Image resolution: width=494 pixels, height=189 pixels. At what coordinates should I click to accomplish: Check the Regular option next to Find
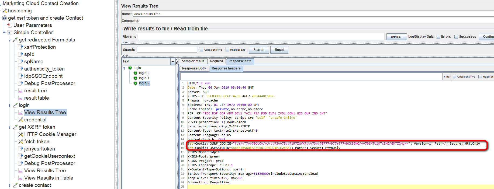pos(480,77)
